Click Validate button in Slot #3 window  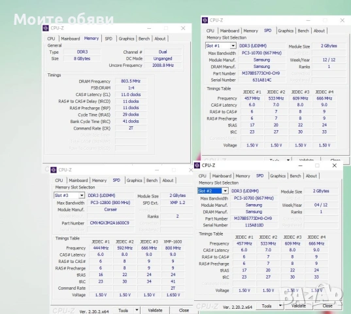(x=155, y=310)
